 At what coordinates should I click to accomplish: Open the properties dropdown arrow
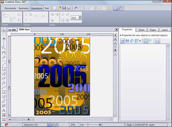click(x=140, y=41)
